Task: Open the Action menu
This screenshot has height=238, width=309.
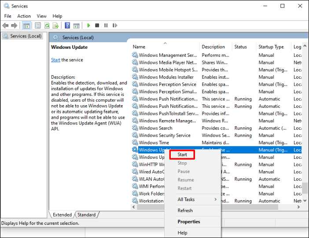Action: 24,16
